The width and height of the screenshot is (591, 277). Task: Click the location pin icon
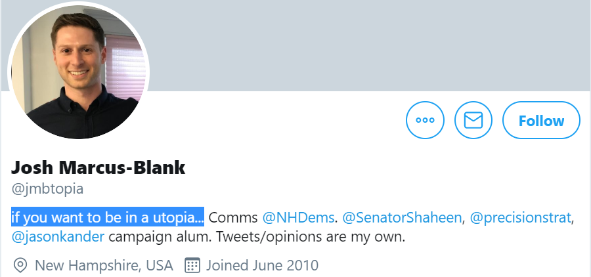tap(20, 265)
